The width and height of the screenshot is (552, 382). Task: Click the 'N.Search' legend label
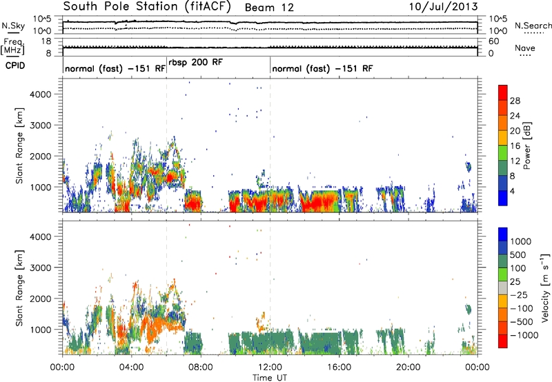tap(533, 26)
